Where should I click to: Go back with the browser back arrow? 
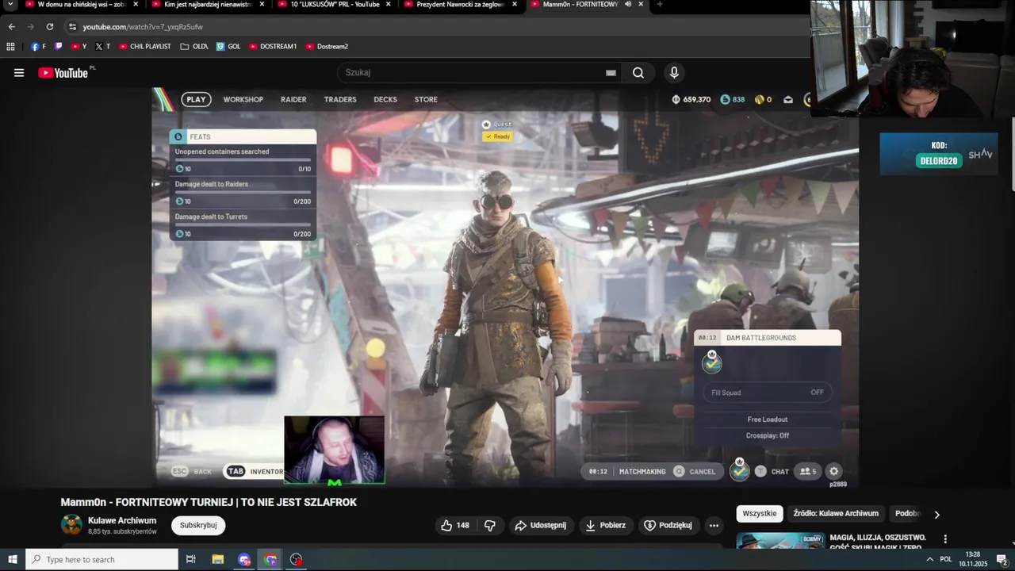pyautogui.click(x=12, y=27)
